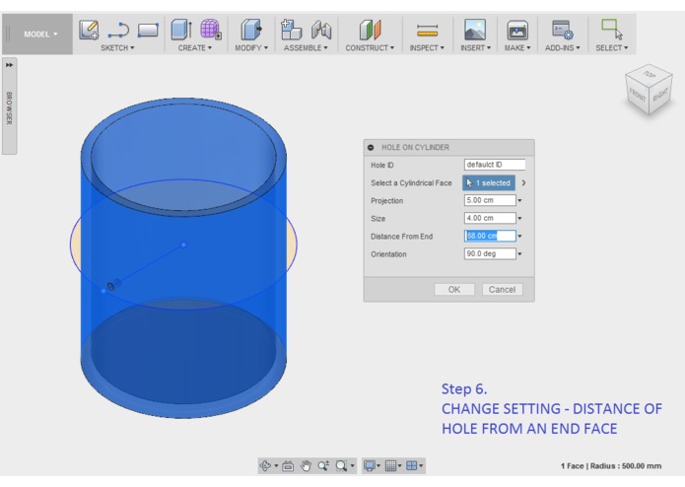The height and width of the screenshot is (487, 685).
Task: Click the Look At icon
Action: click(x=288, y=466)
